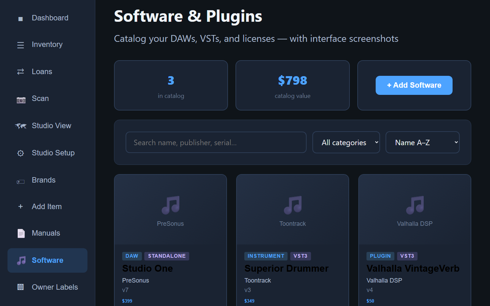
Task: Open the Scan page
Action: pyautogui.click(x=47, y=99)
